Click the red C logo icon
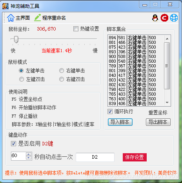 pyautogui.click(x=164, y=18)
